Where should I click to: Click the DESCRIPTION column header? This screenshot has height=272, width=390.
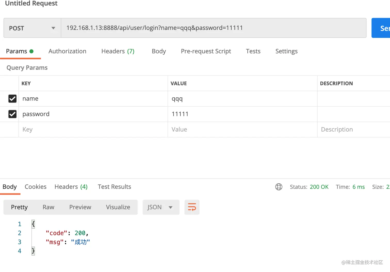(x=336, y=83)
